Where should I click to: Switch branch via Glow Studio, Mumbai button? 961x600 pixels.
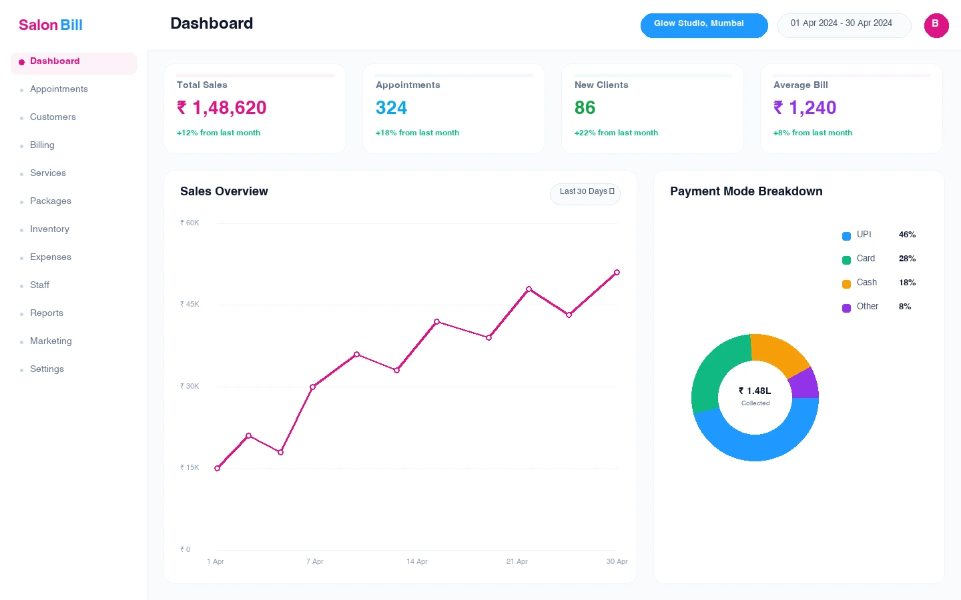click(704, 25)
